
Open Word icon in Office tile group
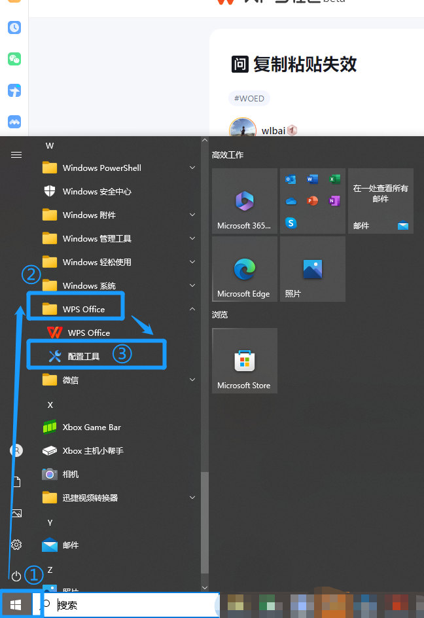point(313,179)
